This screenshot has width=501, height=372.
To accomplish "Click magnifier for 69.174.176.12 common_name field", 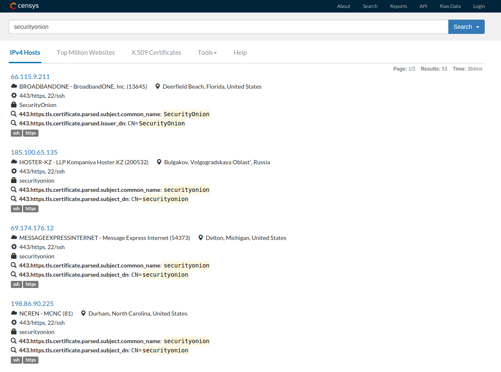I will (14, 265).
